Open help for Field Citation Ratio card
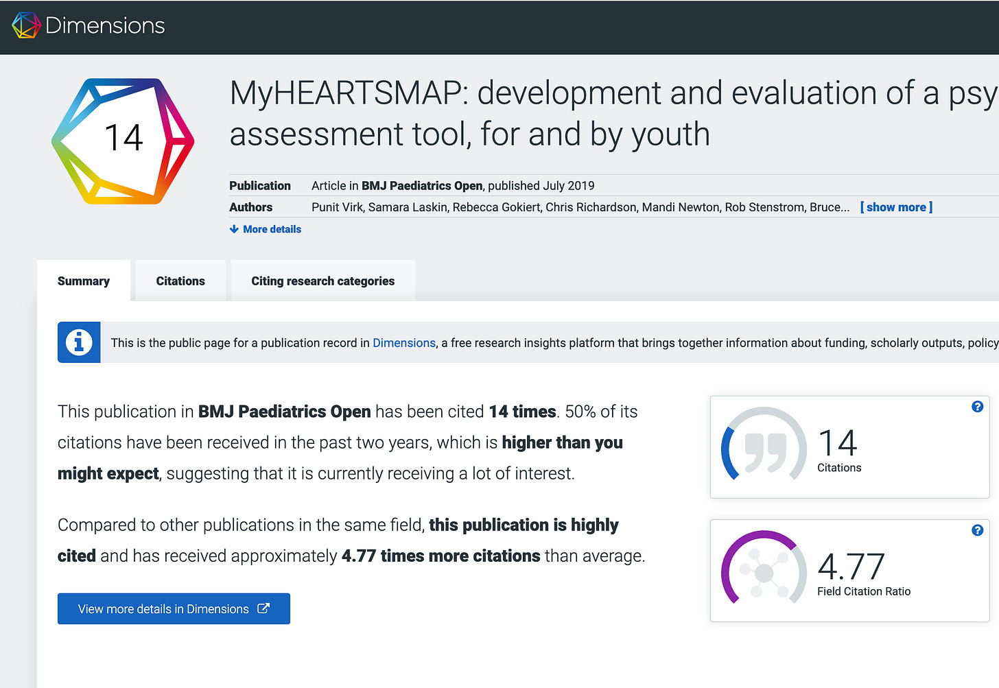Viewport: 999px width, 688px height. tap(978, 530)
